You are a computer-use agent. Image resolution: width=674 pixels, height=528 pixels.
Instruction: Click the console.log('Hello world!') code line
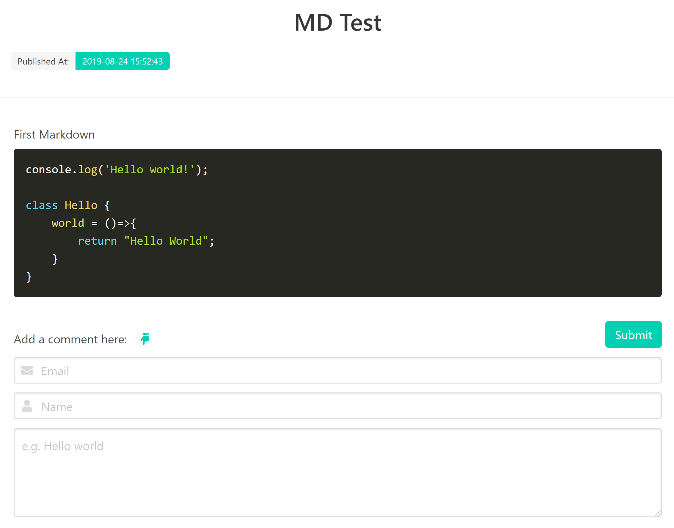click(x=117, y=169)
